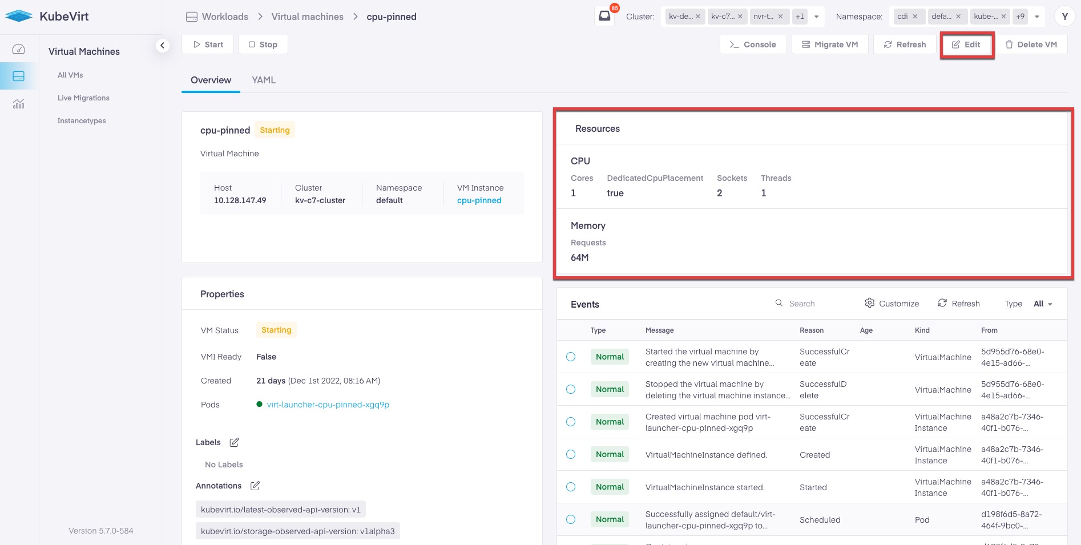Screen dimensions: 1081x545
Task: Click the KubeVirt logo icon
Action: (x=19, y=16)
